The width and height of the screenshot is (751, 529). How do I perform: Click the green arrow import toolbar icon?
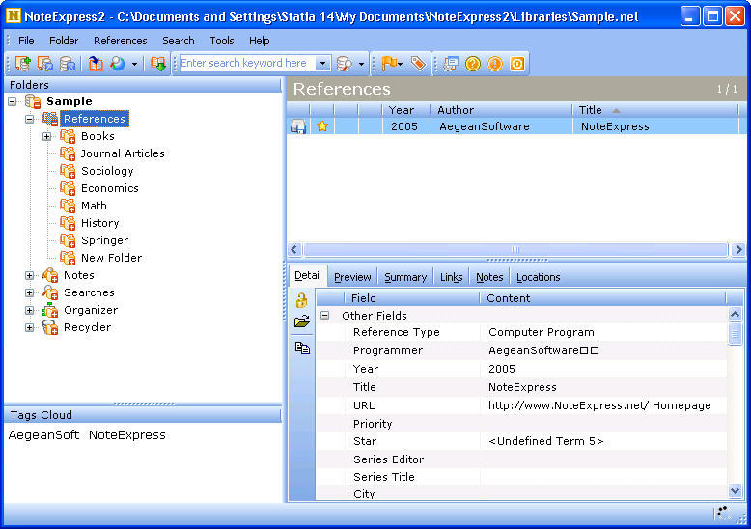click(x=158, y=64)
